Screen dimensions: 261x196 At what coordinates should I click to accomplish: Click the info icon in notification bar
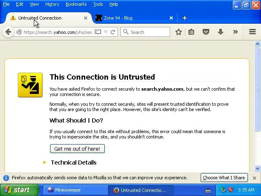click(x=6, y=178)
